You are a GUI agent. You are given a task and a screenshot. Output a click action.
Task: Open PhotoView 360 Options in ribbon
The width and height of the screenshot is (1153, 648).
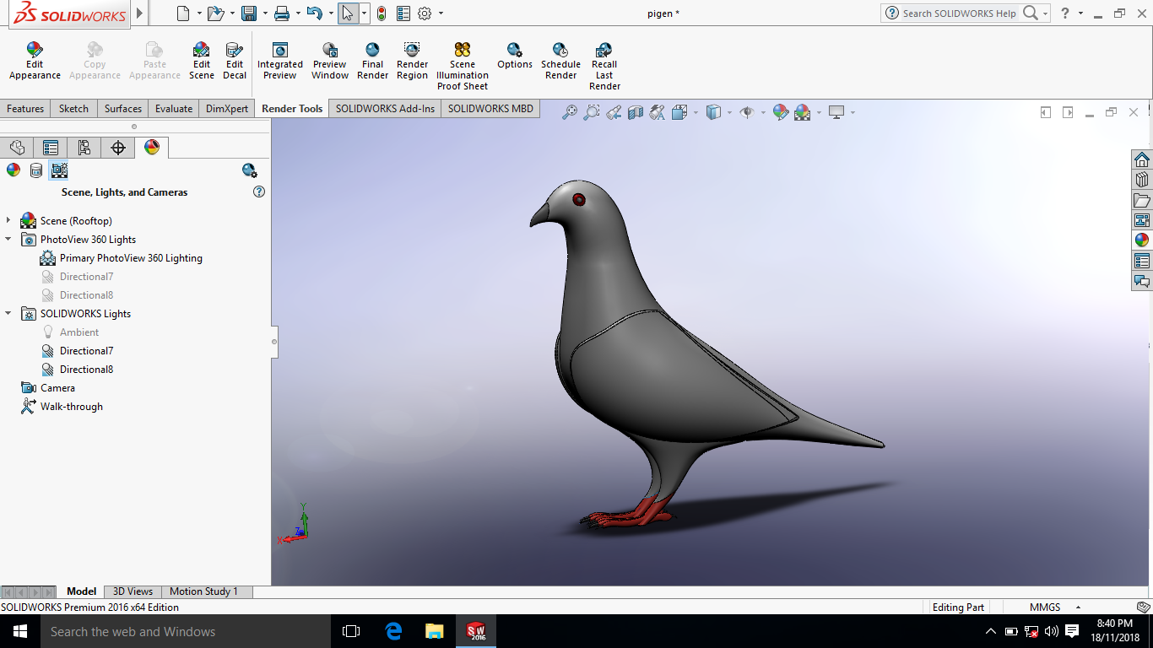tap(515, 56)
